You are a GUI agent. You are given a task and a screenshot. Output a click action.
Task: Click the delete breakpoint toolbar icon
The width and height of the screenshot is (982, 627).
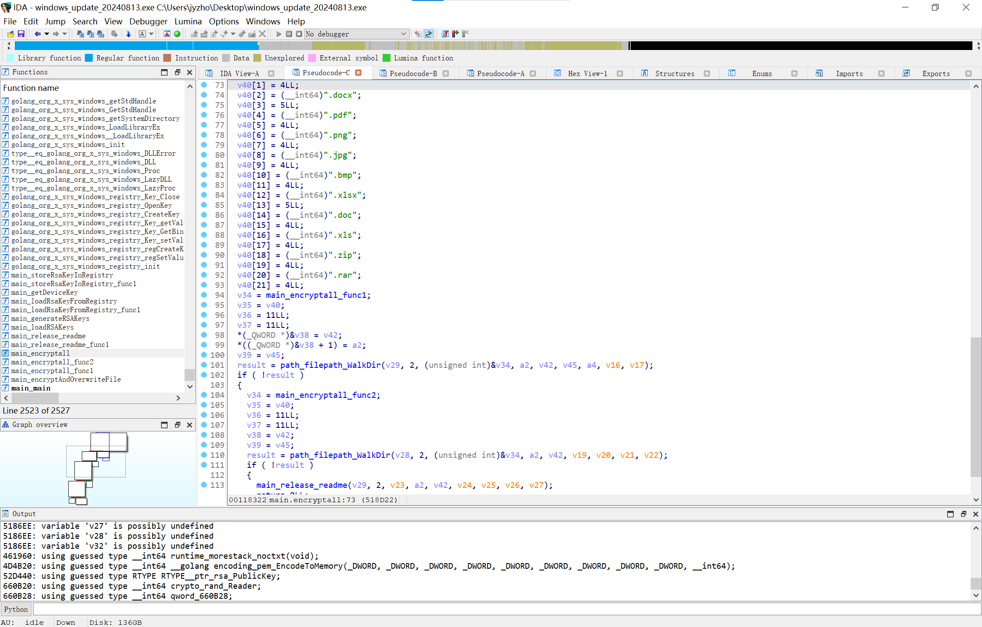pyautogui.click(x=465, y=34)
